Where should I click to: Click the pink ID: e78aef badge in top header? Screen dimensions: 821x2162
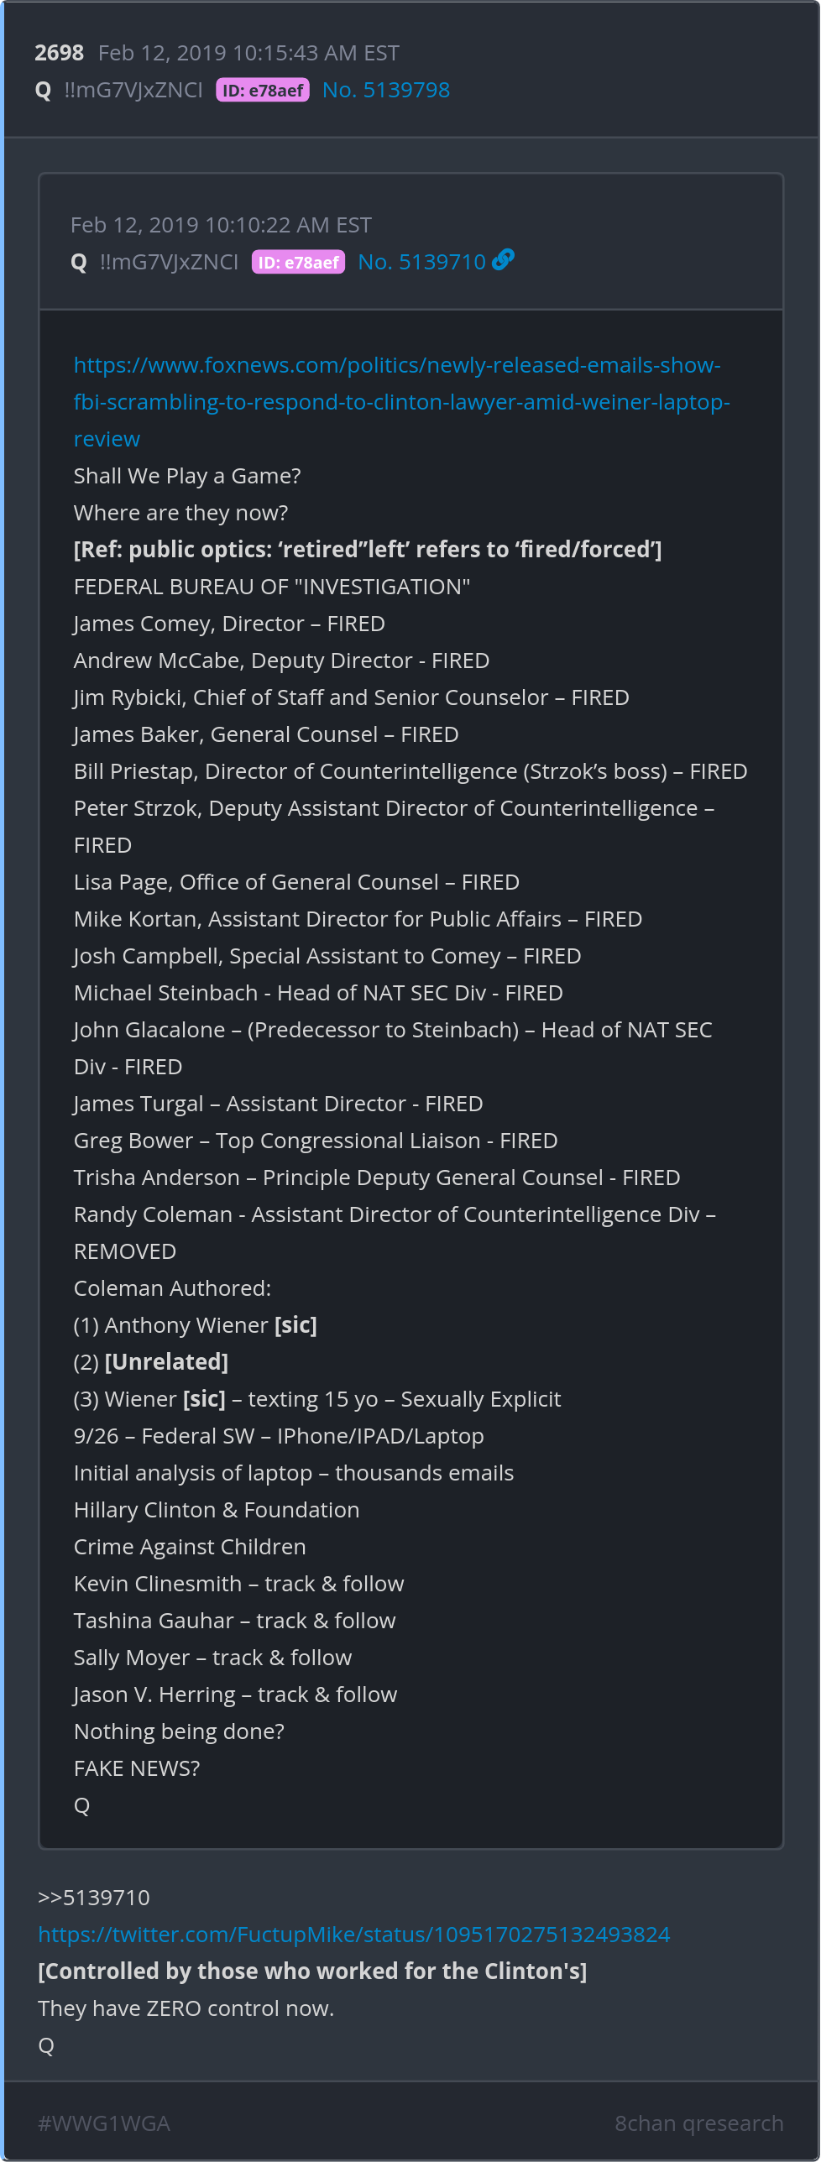[263, 90]
